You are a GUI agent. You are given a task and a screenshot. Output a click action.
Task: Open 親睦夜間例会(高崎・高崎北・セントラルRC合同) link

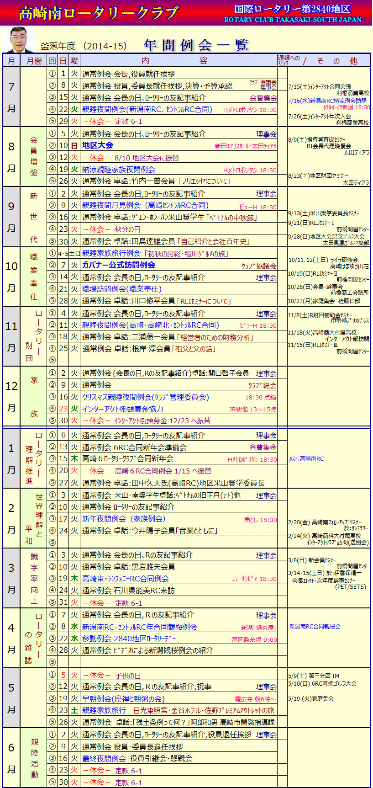pyautogui.click(x=151, y=325)
